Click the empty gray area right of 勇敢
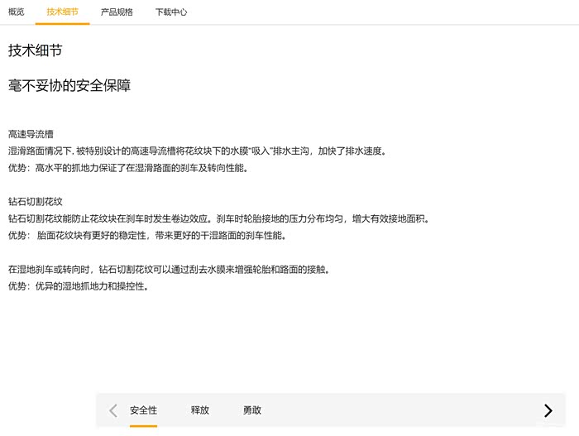The height and width of the screenshot is (436, 579). pos(397,410)
